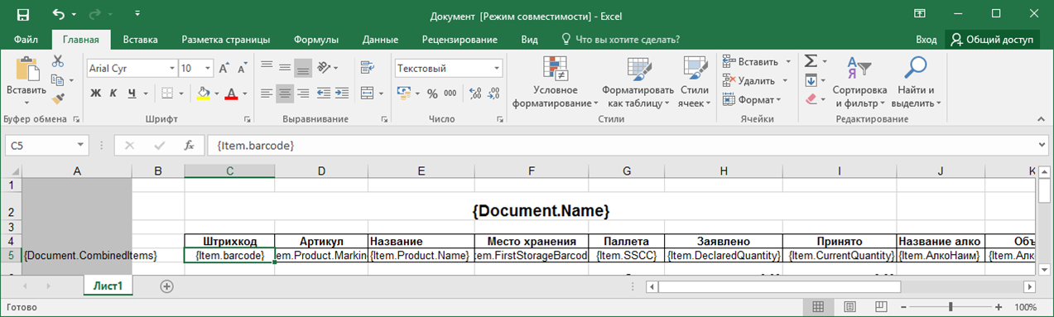Apply cell borders with the borders icon
The height and width of the screenshot is (317, 1054).
point(166,93)
